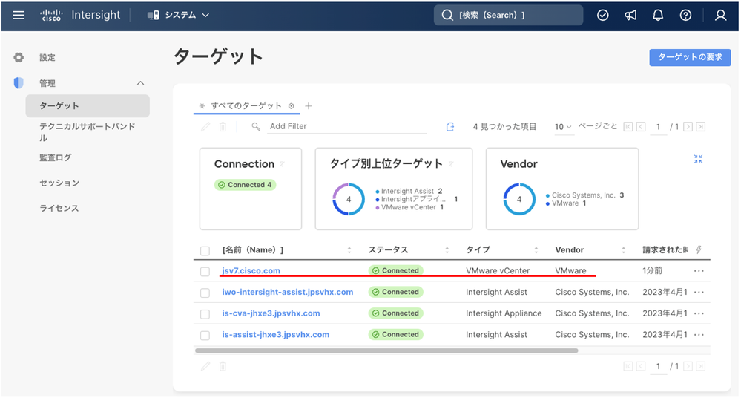Select ターゲット in the sidebar
The height and width of the screenshot is (398, 741).
click(88, 105)
